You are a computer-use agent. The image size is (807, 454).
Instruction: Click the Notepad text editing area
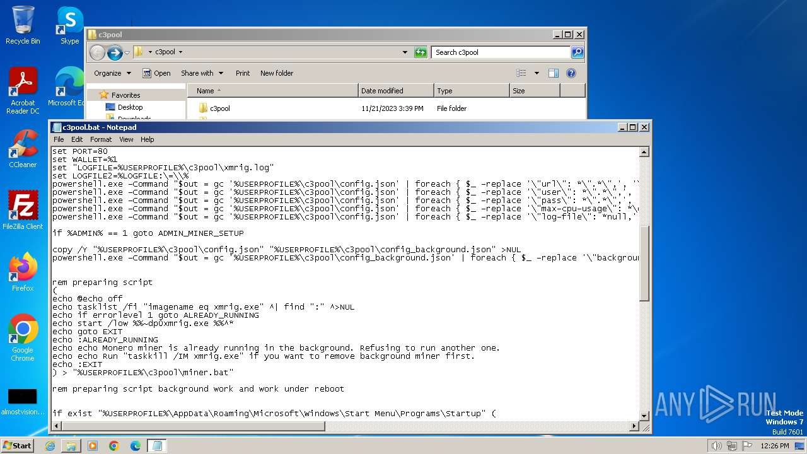click(x=345, y=284)
